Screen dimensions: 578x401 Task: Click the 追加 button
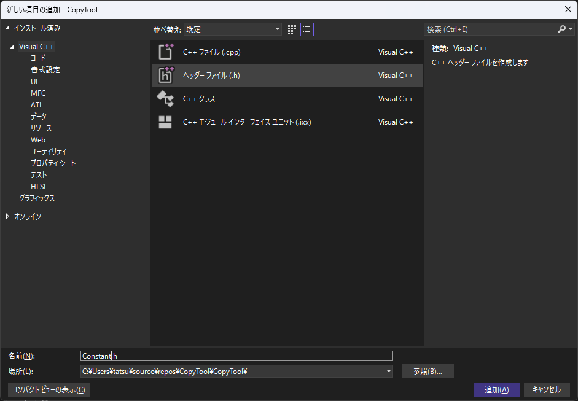click(x=496, y=390)
